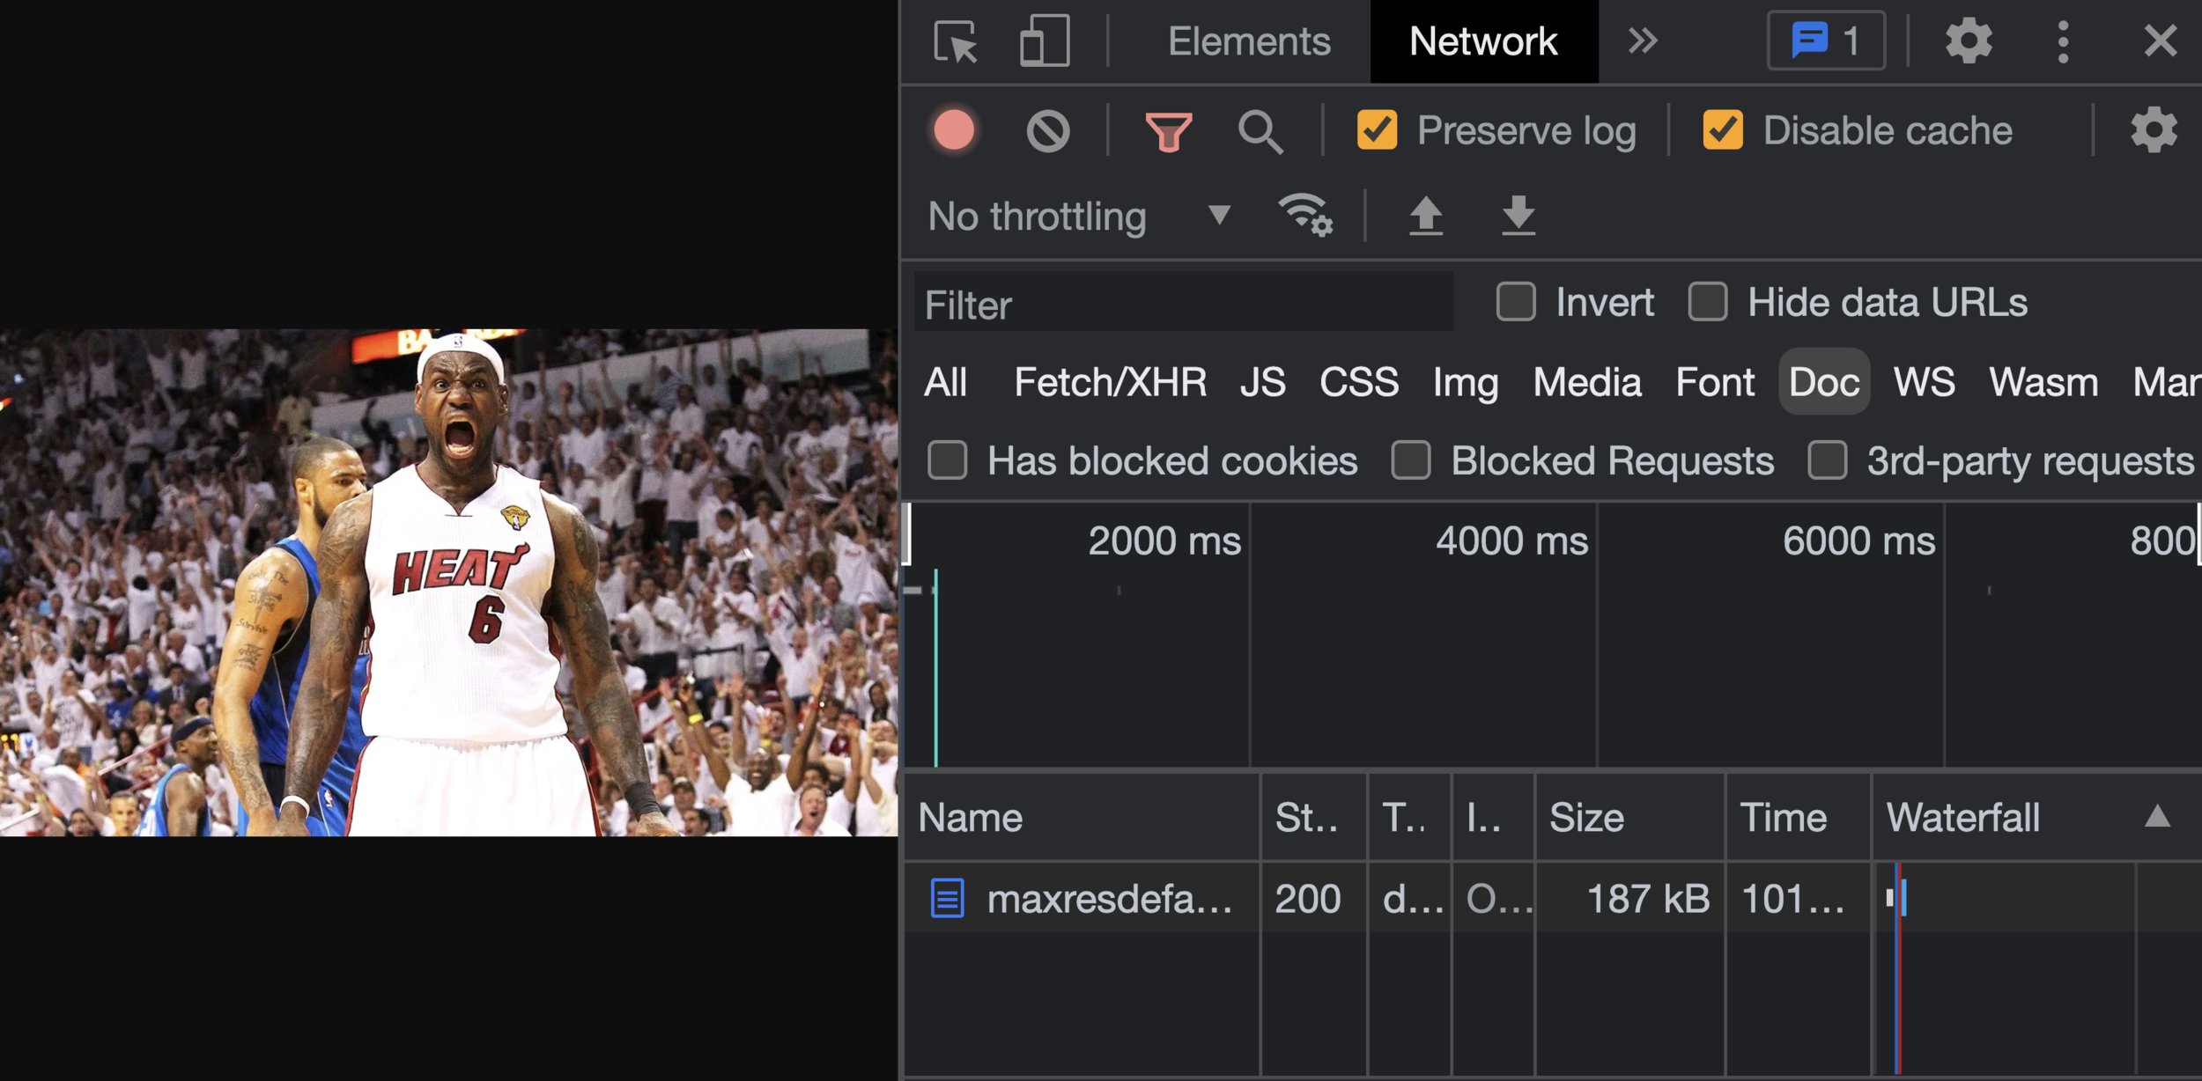
Task: Toggle the device toolbar icon
Action: click(x=1044, y=41)
